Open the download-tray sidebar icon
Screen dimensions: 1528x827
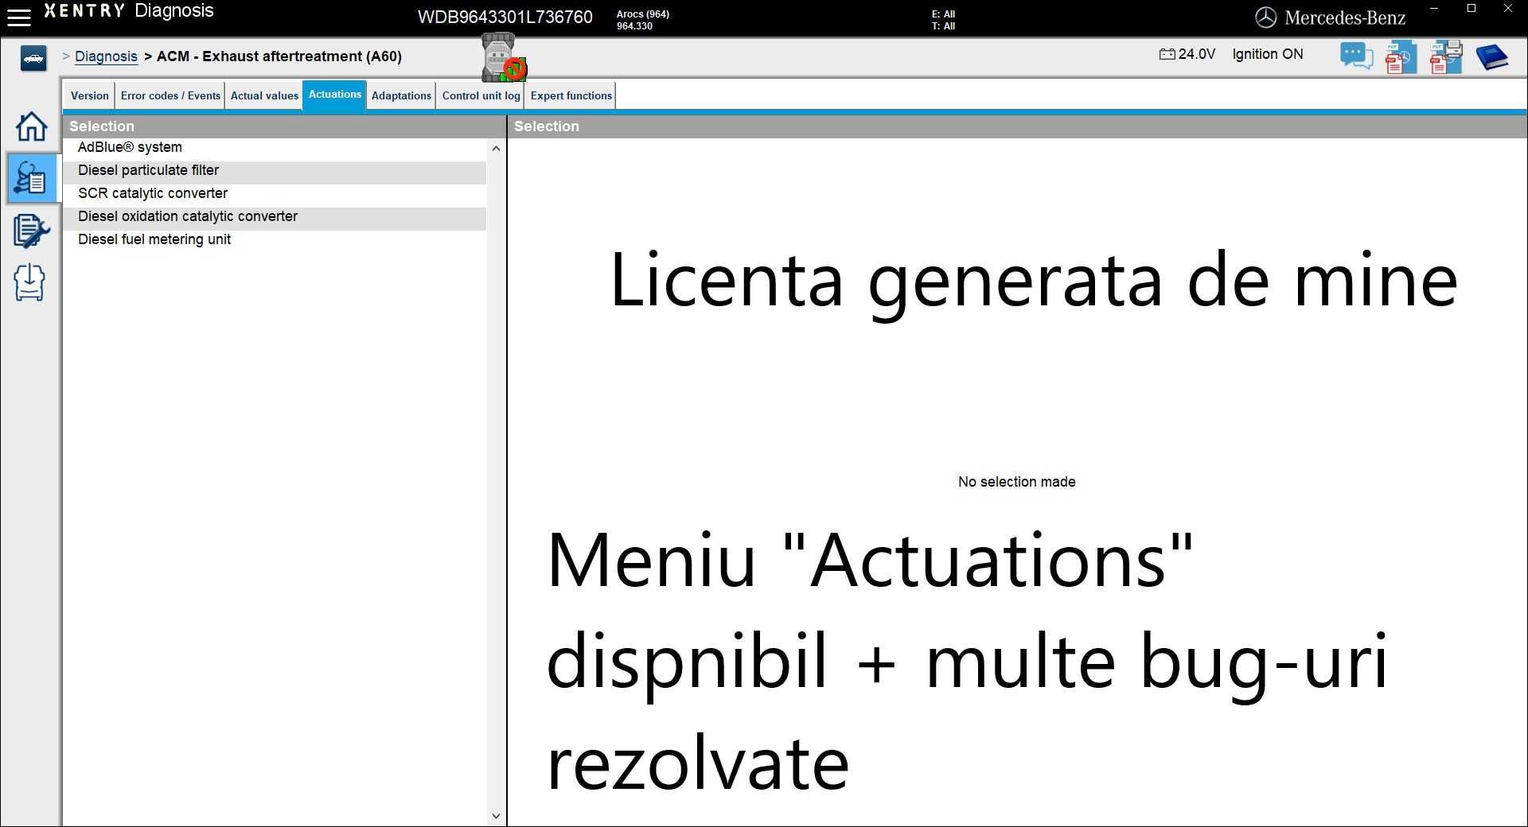click(x=29, y=282)
